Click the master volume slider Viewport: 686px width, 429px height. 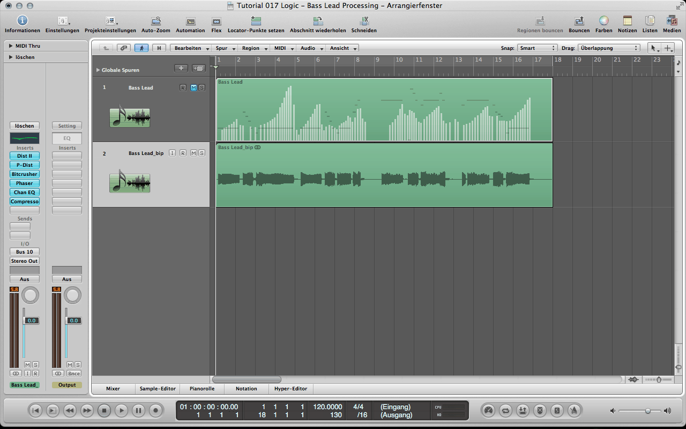point(647,411)
